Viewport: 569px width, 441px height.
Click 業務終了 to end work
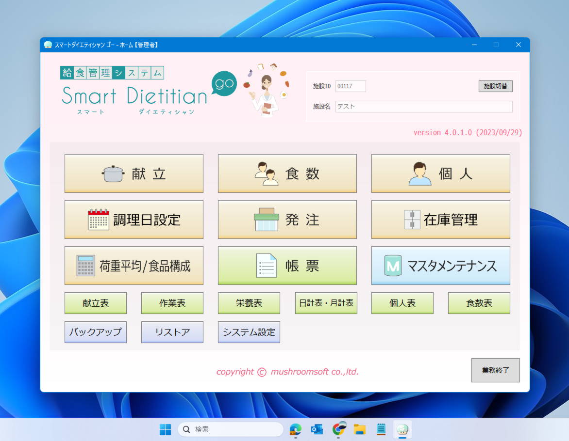point(495,370)
